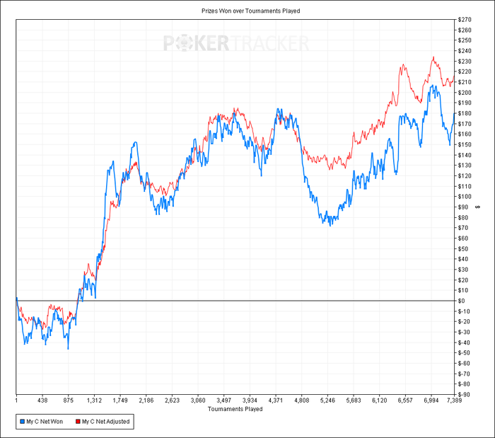The width and height of the screenshot is (495, 438).
Task: Click the 3,934 x-axis tick label
Action: click(250, 400)
